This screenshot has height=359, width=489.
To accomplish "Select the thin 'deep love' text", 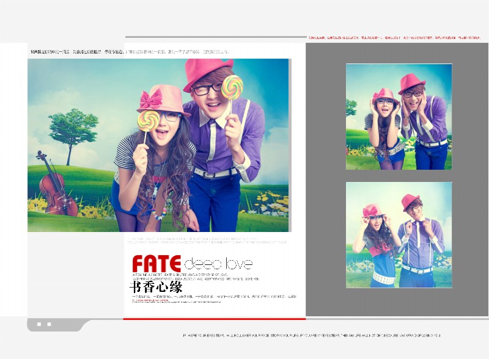I will click(x=218, y=264).
